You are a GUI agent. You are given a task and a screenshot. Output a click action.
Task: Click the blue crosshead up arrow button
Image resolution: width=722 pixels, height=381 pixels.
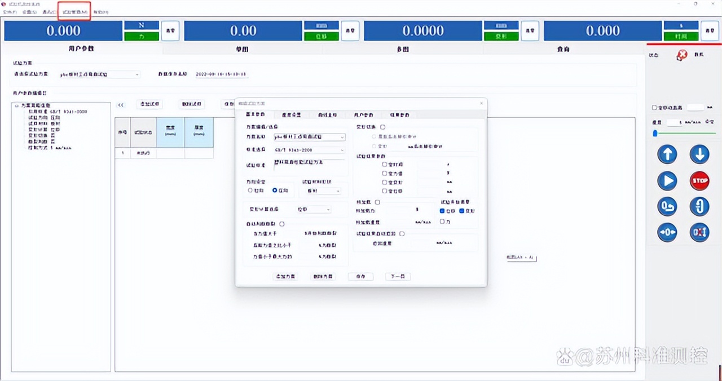click(667, 154)
